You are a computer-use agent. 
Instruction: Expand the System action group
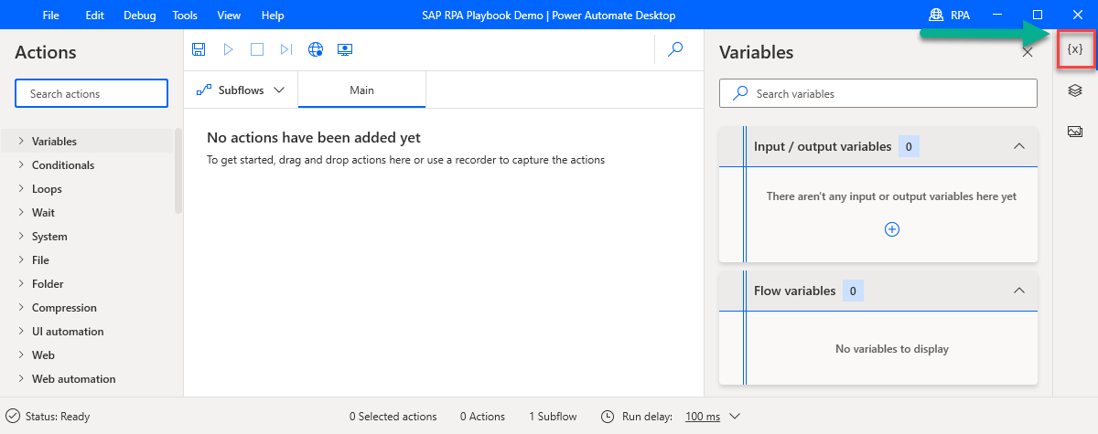(x=21, y=236)
